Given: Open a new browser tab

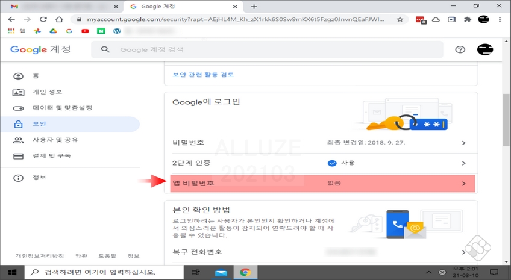Looking at the screenshot, I should tap(254, 7).
